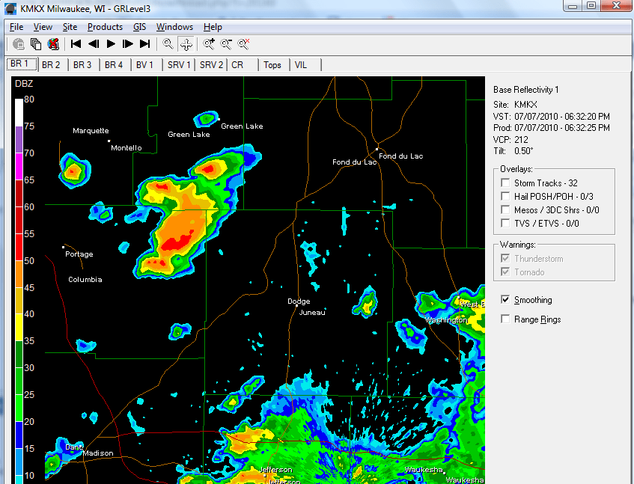This screenshot has width=634, height=484.
Task: Click the Base Reflectivity 1 heading
Action: point(525,90)
